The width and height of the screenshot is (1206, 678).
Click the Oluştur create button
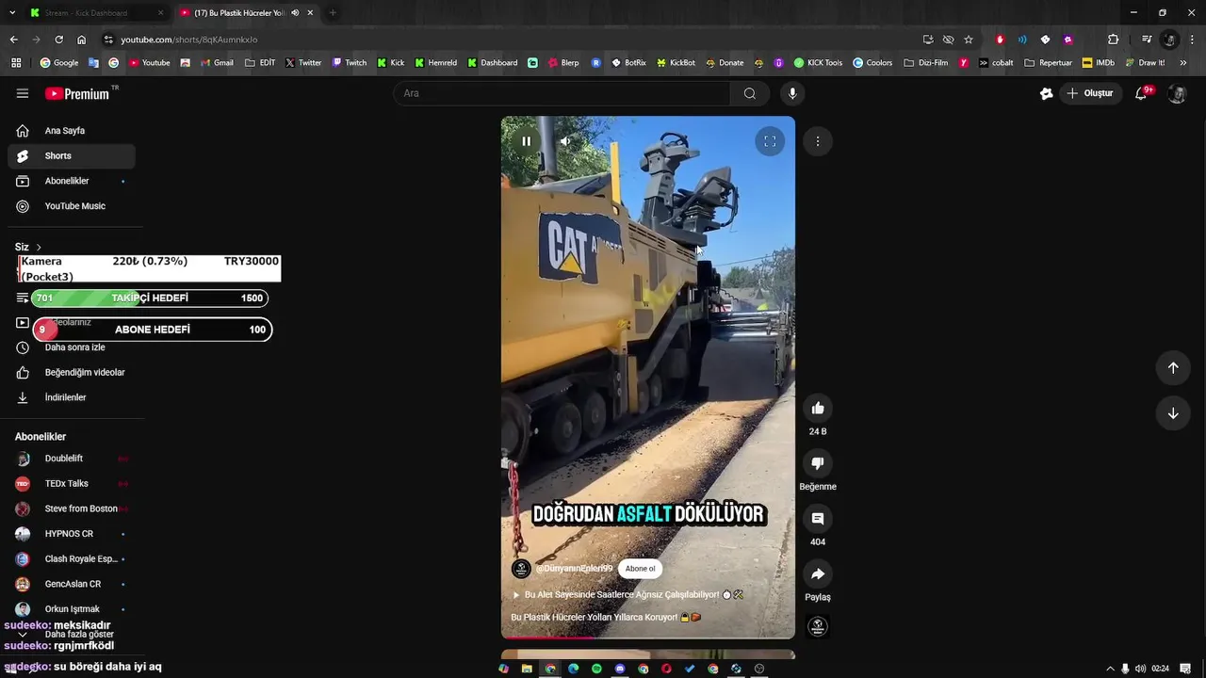pyautogui.click(x=1090, y=93)
